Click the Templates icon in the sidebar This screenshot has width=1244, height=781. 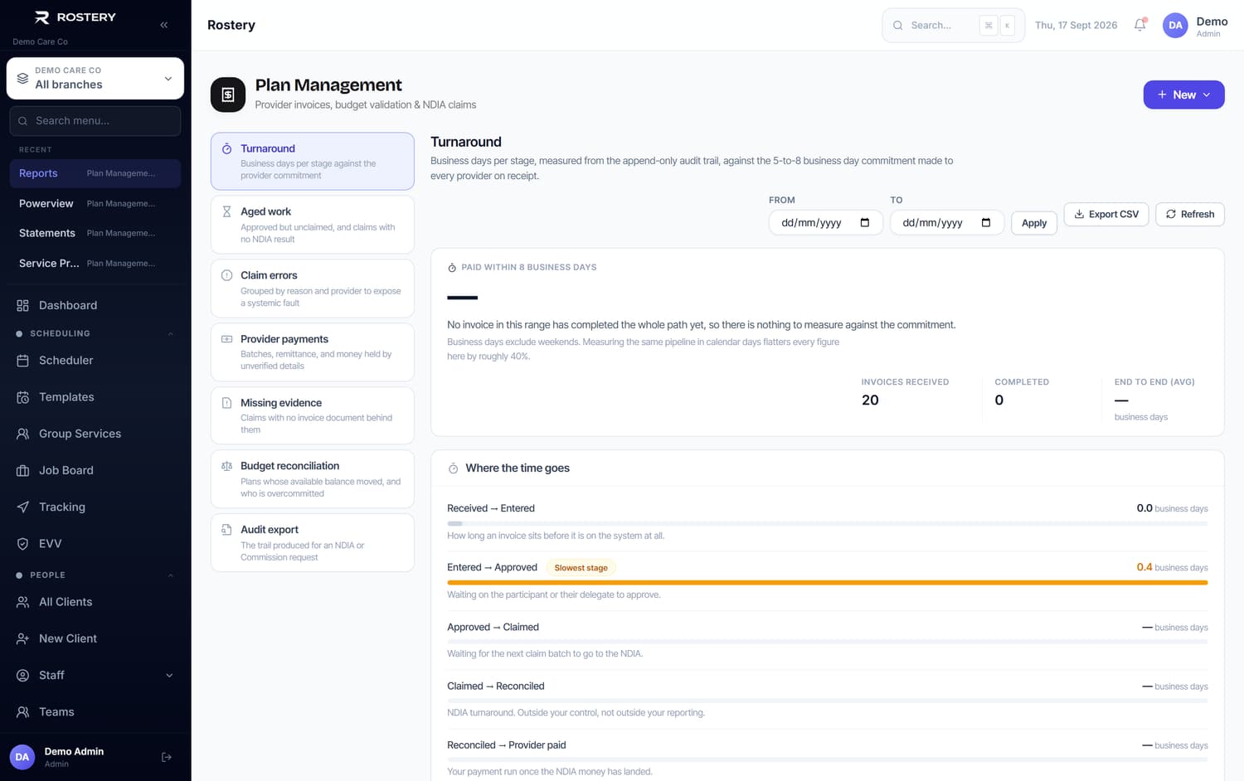pyautogui.click(x=23, y=397)
